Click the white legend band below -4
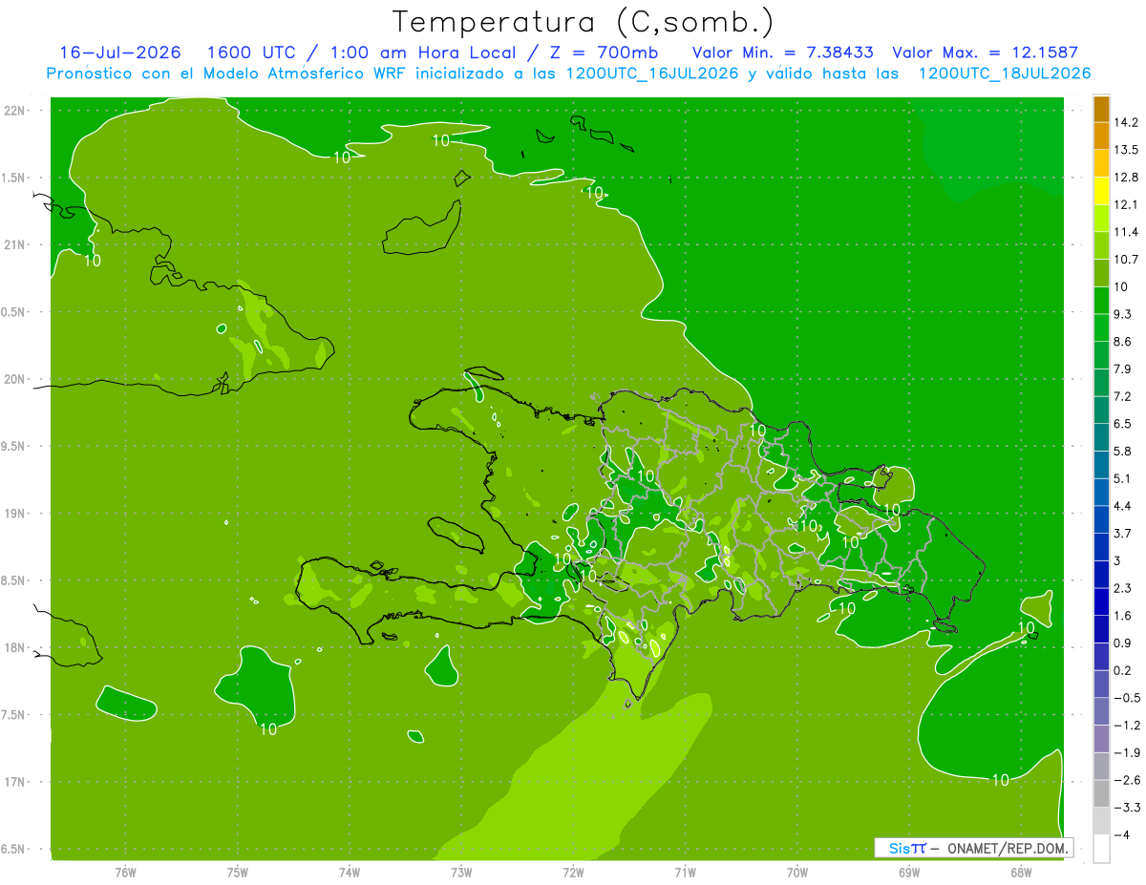The width and height of the screenshot is (1146, 885). pyautogui.click(x=1101, y=849)
